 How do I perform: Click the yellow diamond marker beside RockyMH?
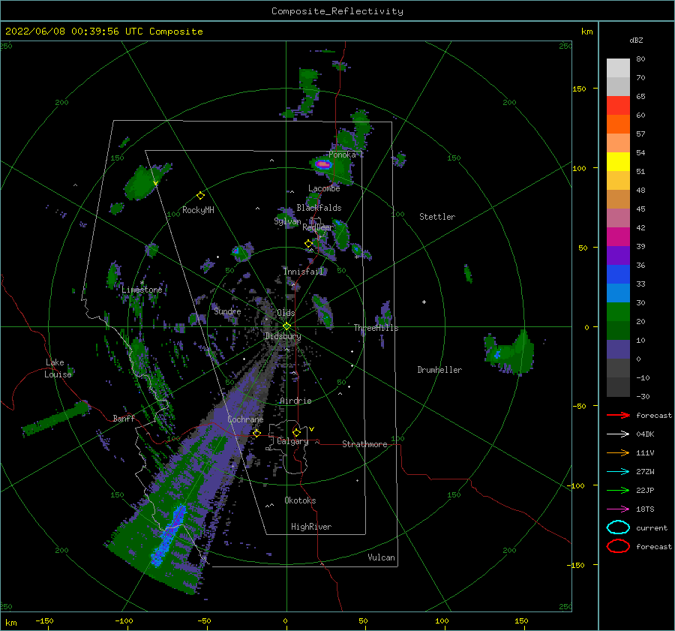pos(200,196)
